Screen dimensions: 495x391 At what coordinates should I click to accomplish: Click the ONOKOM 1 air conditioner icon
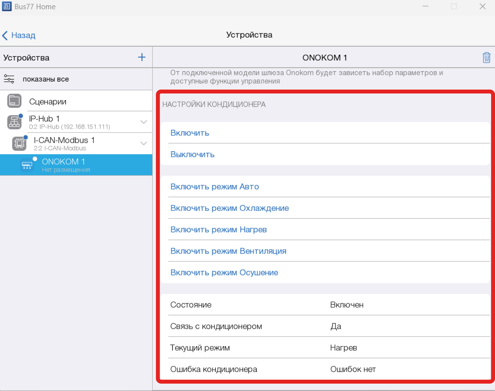tap(27, 165)
